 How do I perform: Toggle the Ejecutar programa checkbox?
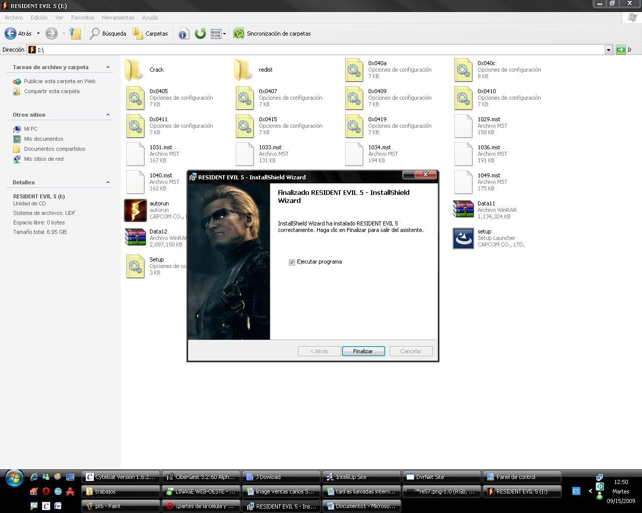tap(292, 262)
